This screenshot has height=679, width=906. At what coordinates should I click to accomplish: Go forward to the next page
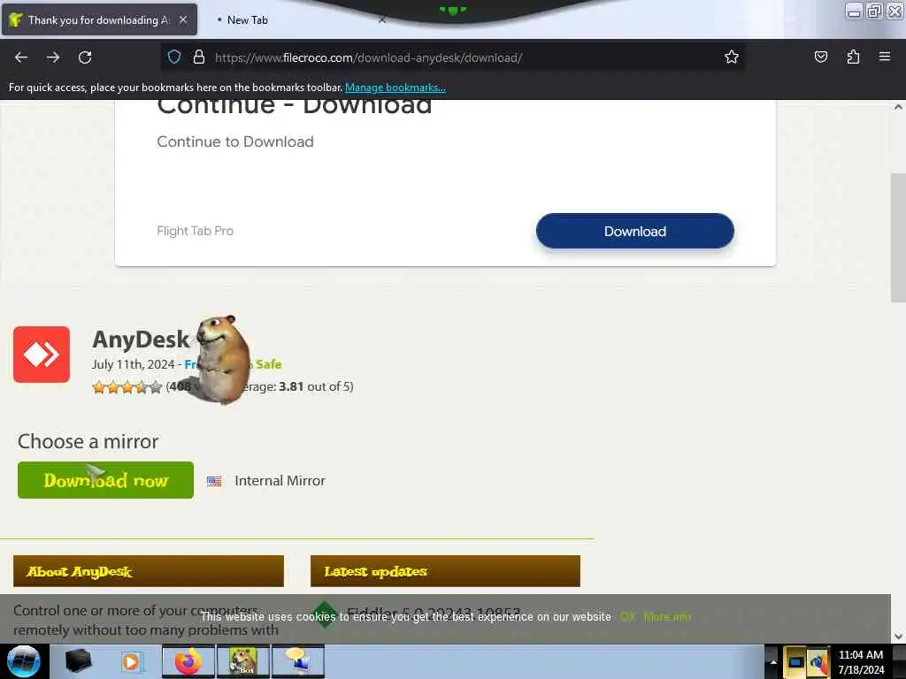tap(53, 57)
